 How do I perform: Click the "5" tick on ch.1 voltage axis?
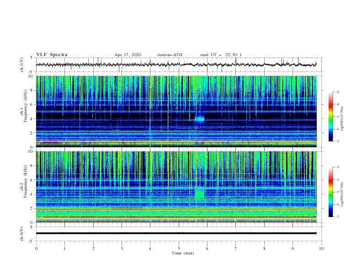click(x=32, y=57)
